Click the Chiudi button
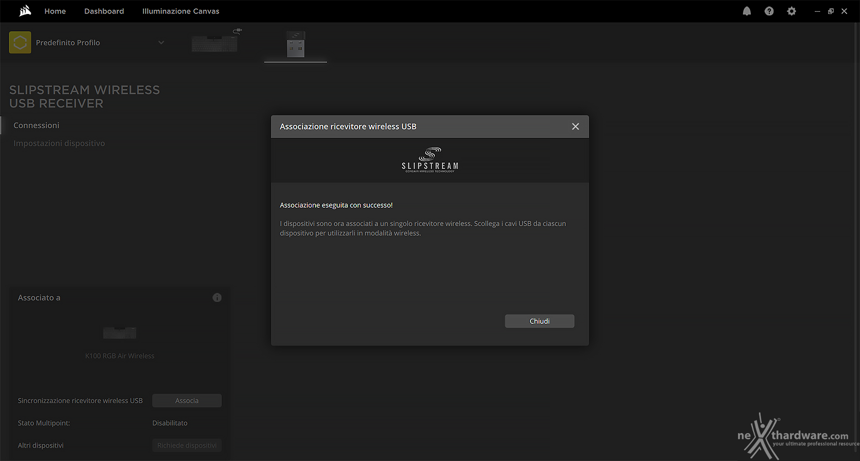This screenshot has height=461, width=860. pyautogui.click(x=540, y=321)
